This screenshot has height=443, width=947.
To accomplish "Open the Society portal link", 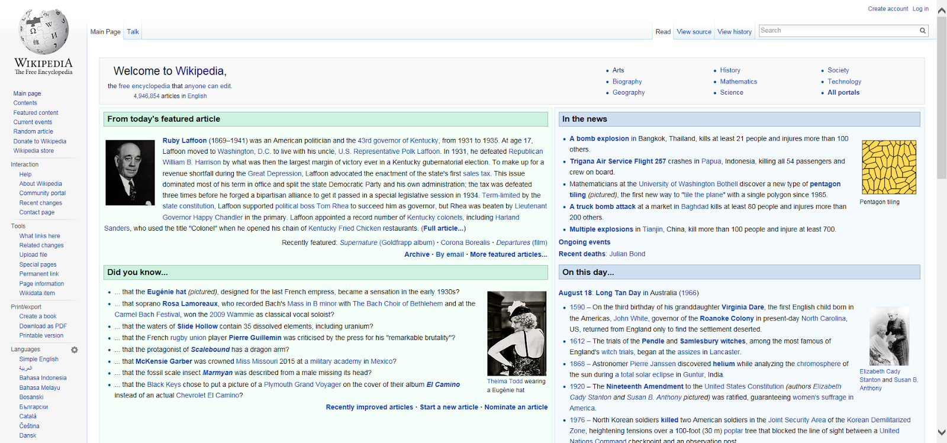I will coord(838,70).
